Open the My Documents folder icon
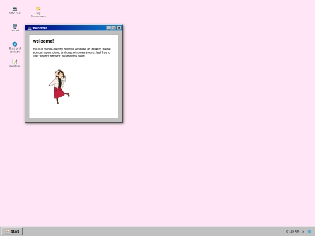The image size is (315, 236). coord(38,12)
